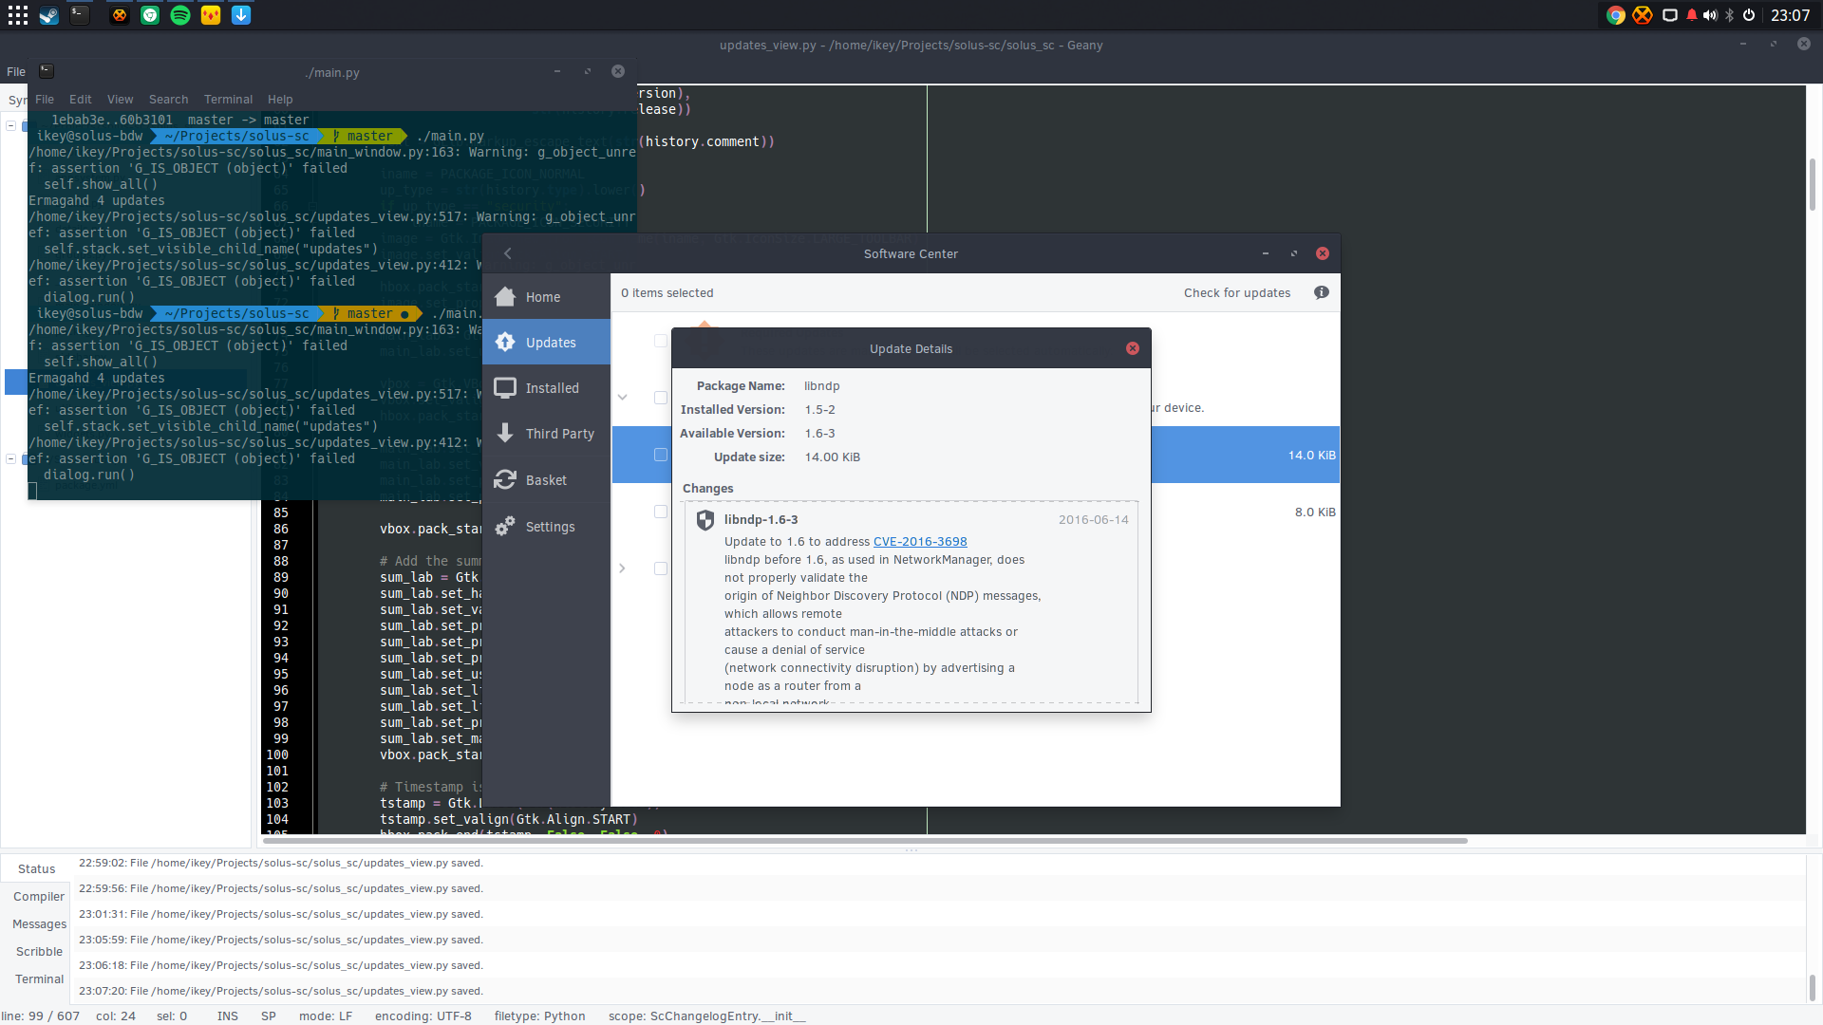This screenshot has width=1823, height=1025.
Task: Click line number 100 in Geany margin
Action: (277, 755)
